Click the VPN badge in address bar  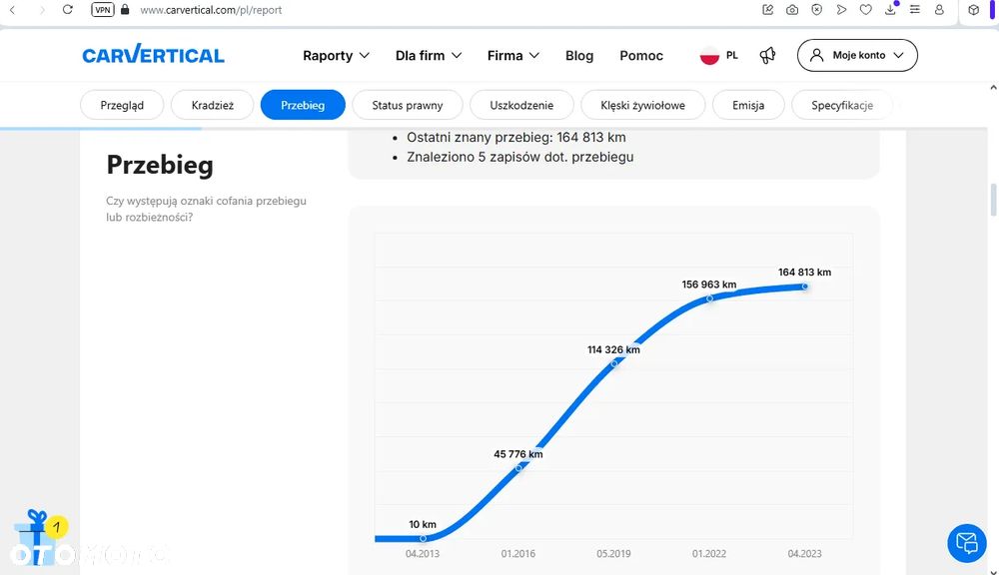(102, 9)
